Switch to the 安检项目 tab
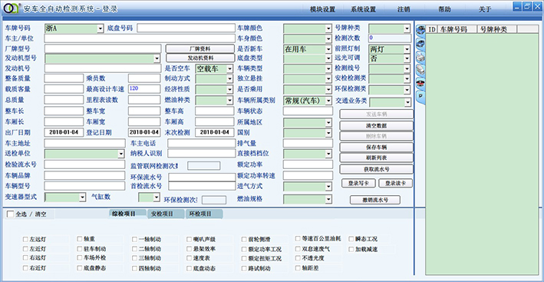This screenshot has height=282, width=544. coord(166,214)
